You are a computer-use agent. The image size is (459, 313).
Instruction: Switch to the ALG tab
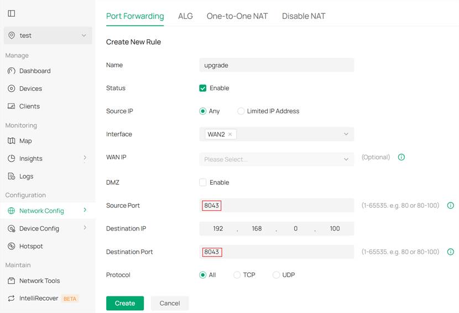[185, 16]
